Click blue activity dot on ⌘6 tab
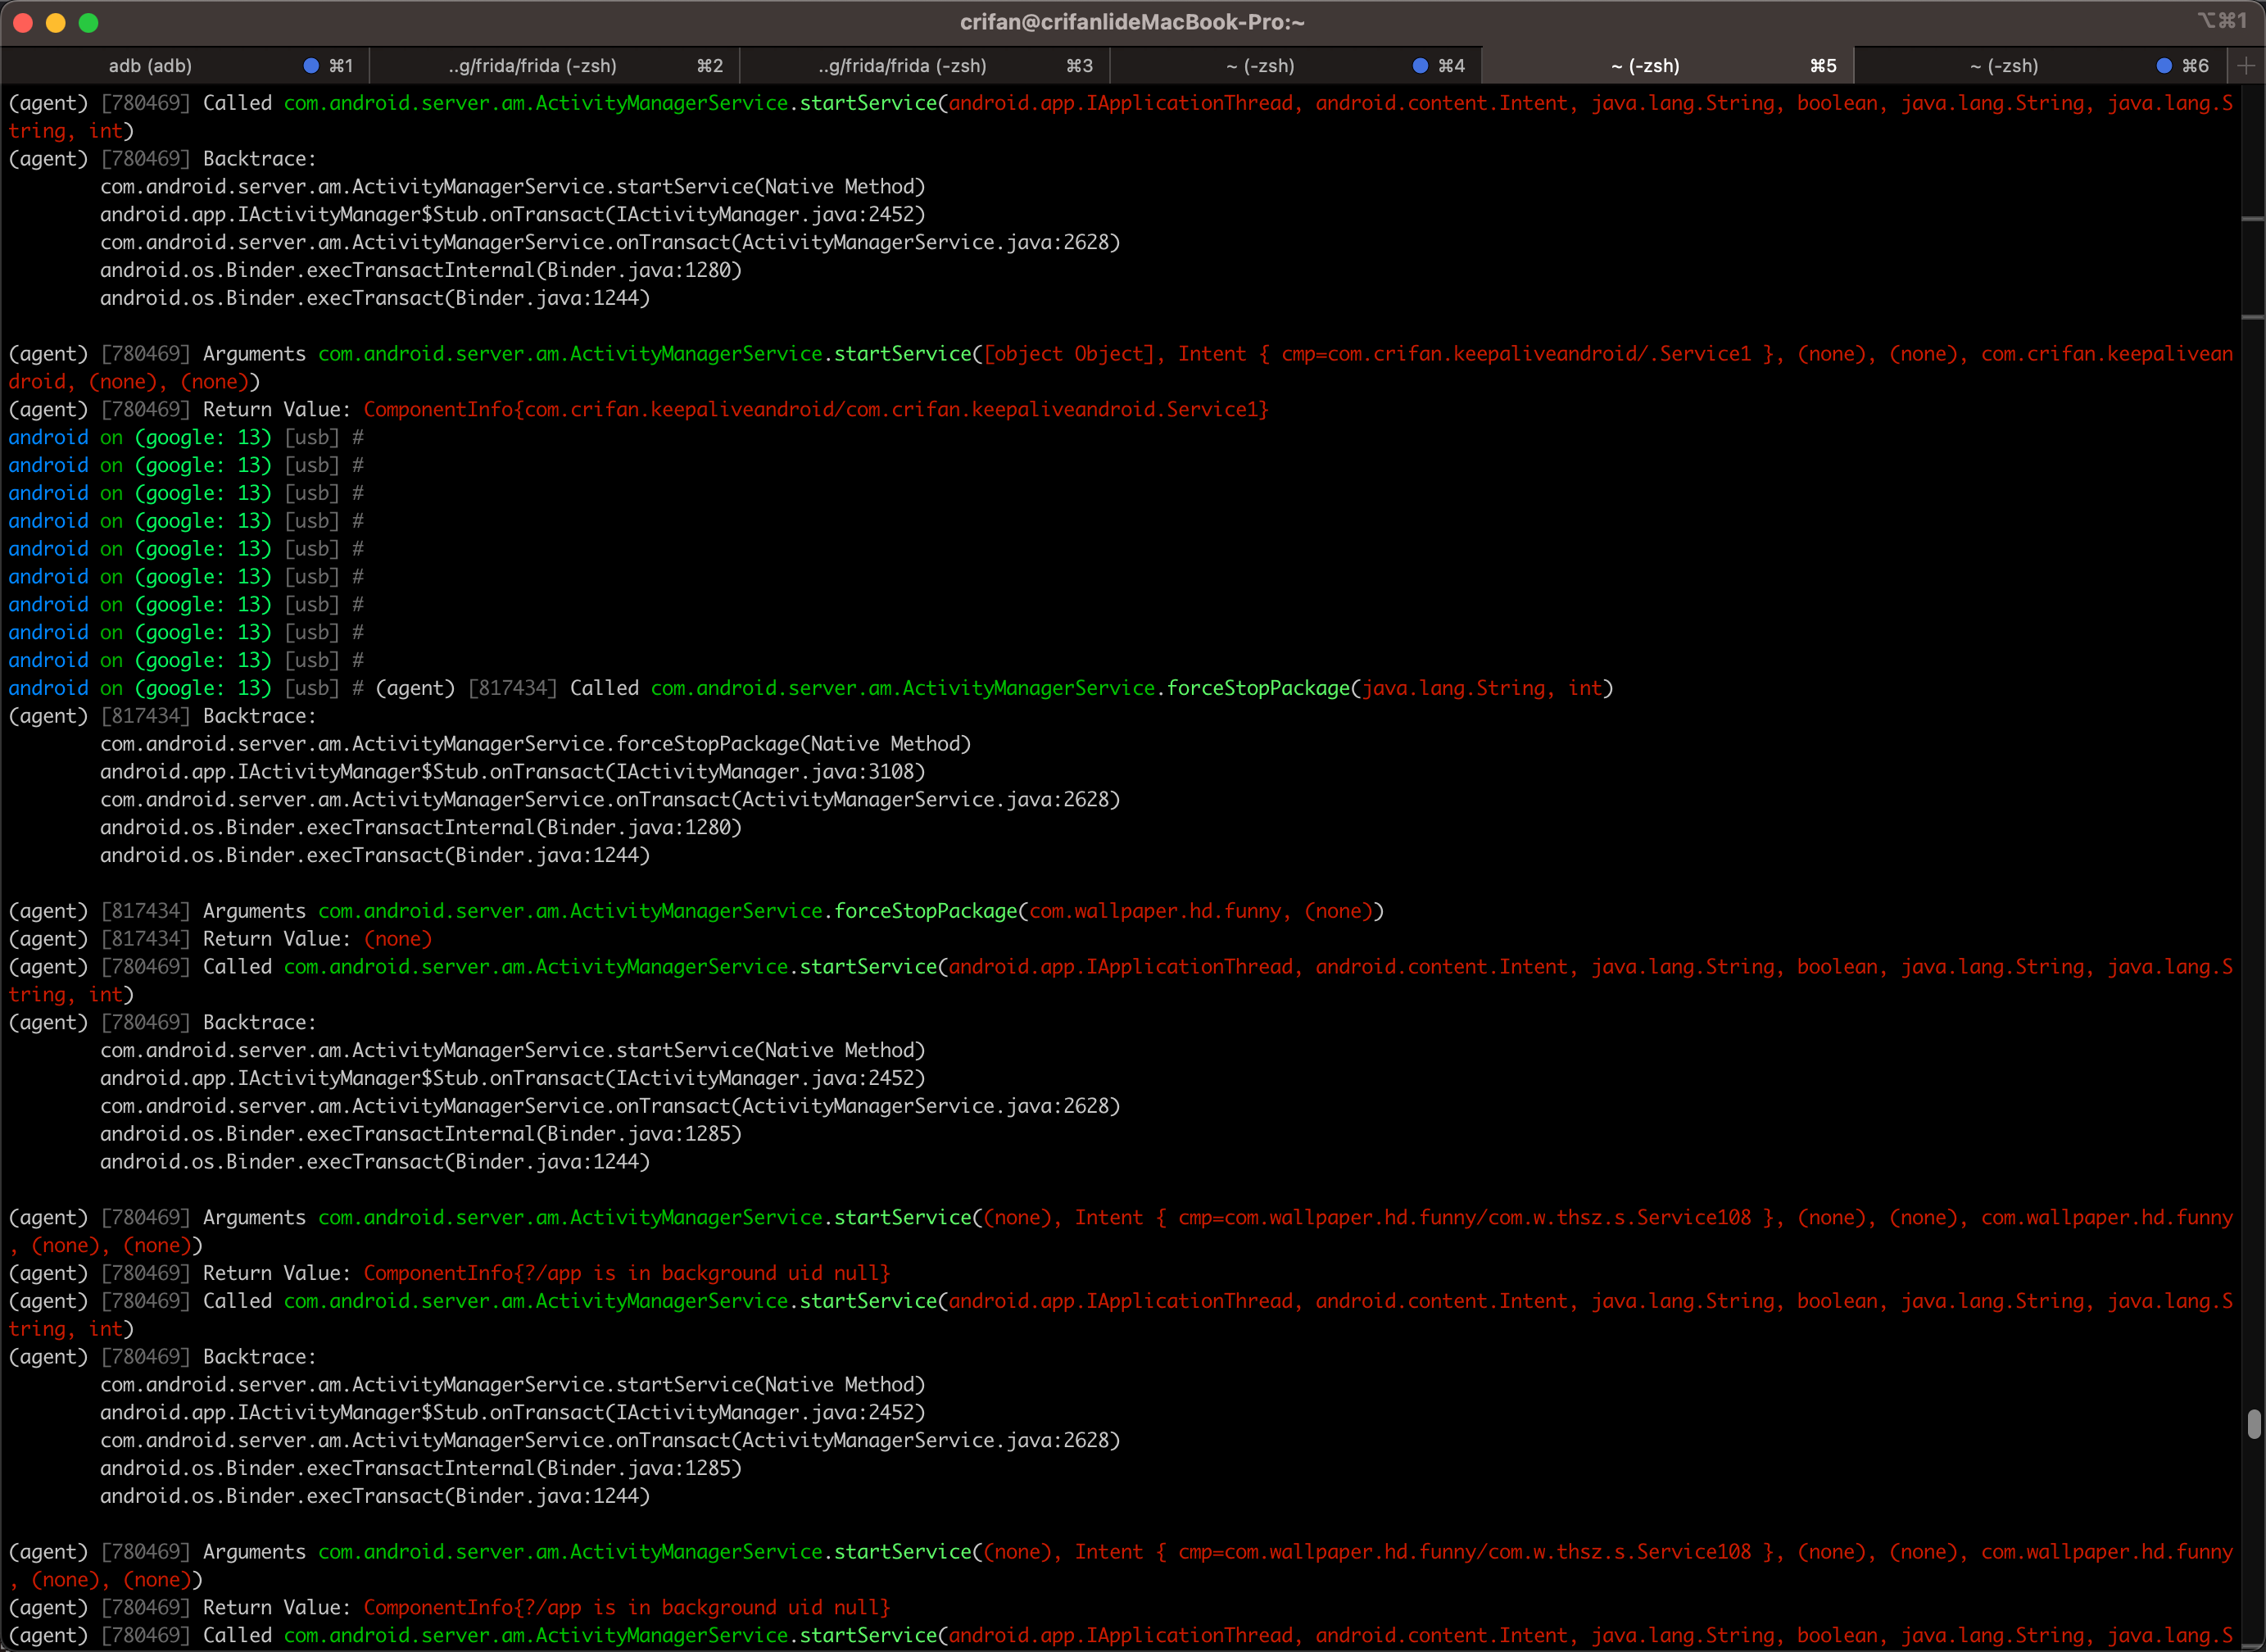 (x=2164, y=66)
